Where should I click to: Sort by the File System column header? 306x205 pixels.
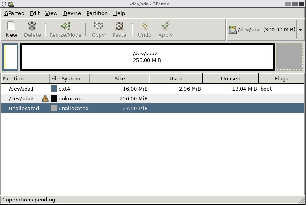(70, 78)
